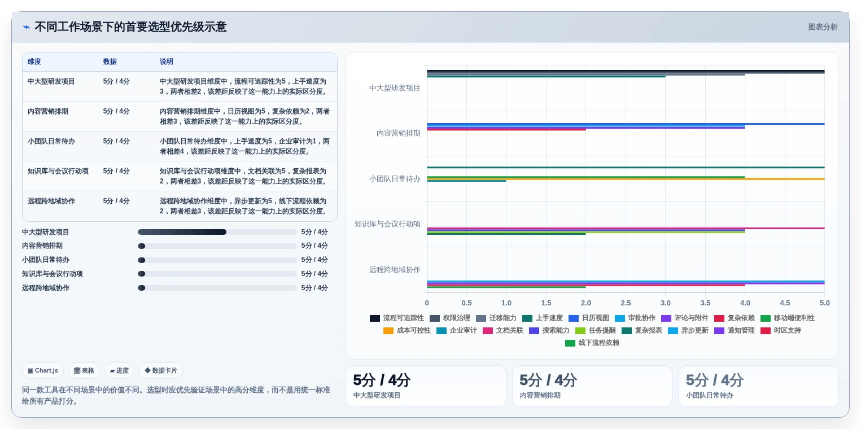Click the orange 成本可控性 bar in chart
This screenshot has height=429, width=861.
point(626,179)
